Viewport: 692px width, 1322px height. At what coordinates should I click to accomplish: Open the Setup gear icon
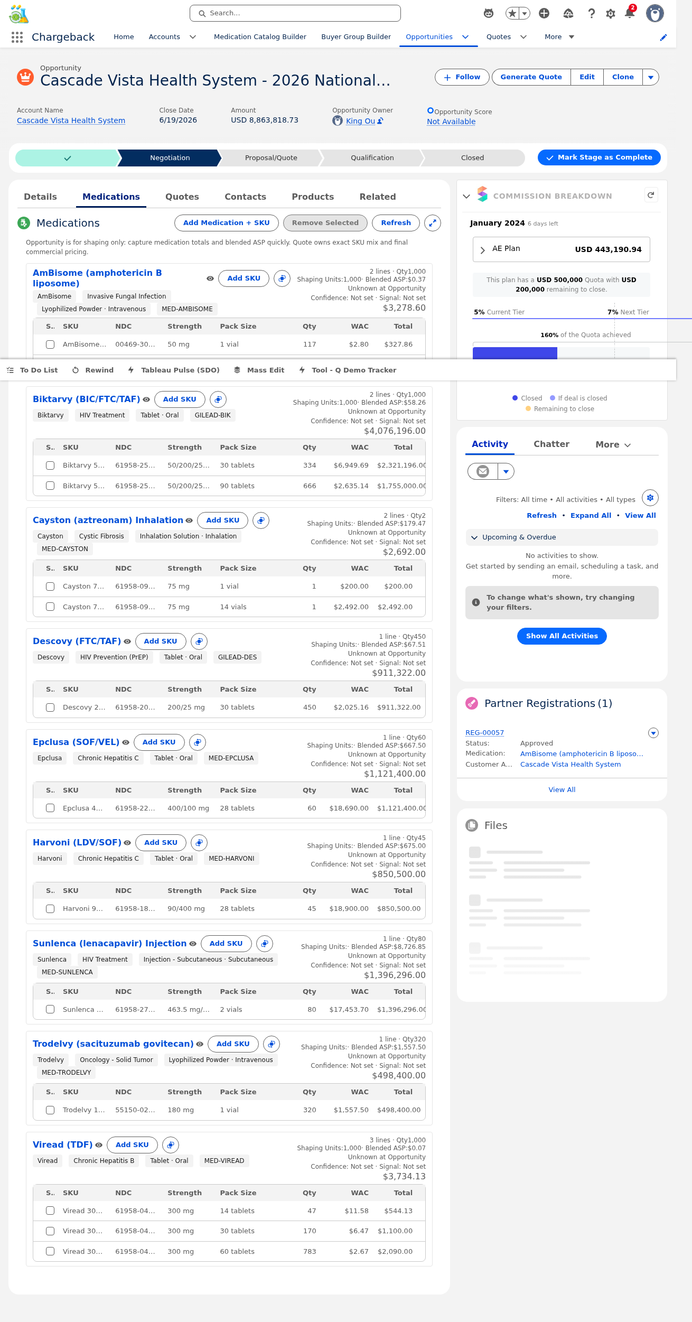click(x=611, y=13)
